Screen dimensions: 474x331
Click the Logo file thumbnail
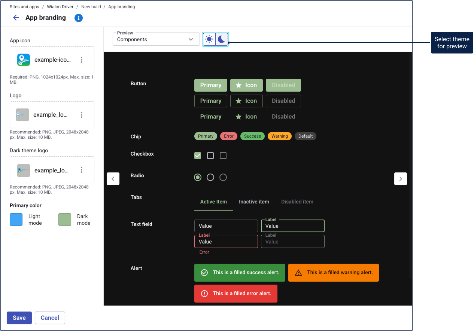pyautogui.click(x=22, y=115)
